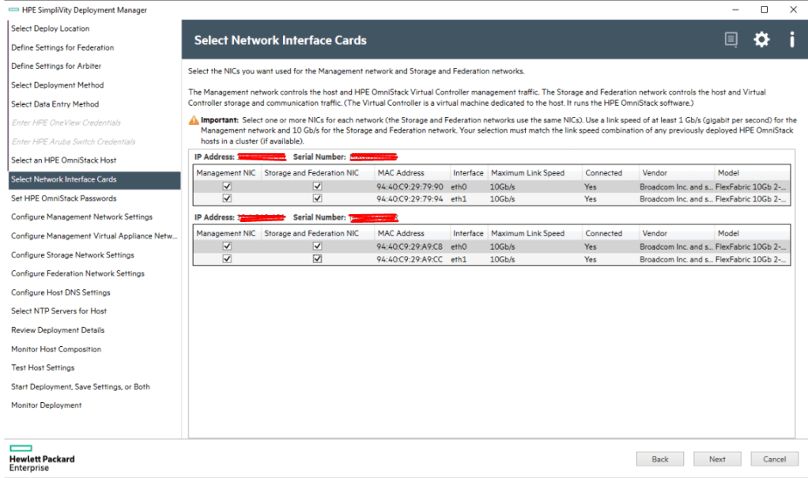Open the notes document icon in header
Viewport: 808px width, 478px height.
coord(731,40)
